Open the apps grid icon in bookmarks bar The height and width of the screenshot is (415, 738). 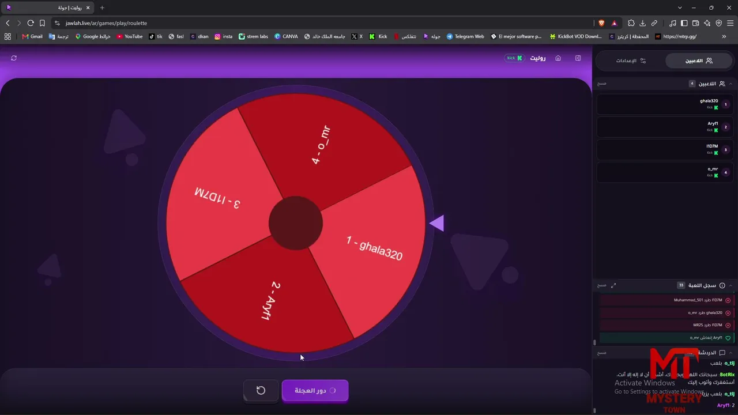pos(7,36)
